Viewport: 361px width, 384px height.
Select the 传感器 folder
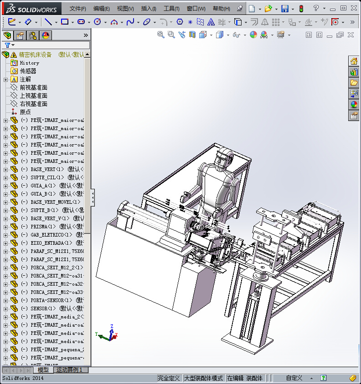point(28,71)
